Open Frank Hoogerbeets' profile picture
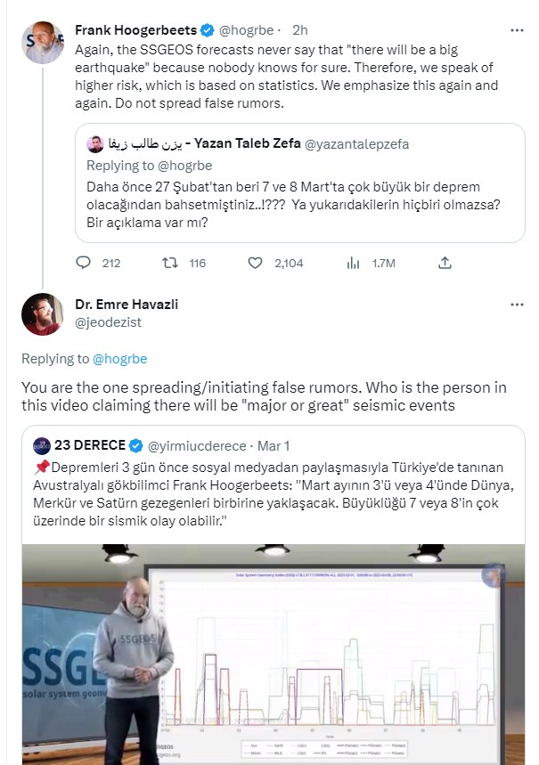This screenshot has height=765, width=539. (43, 43)
